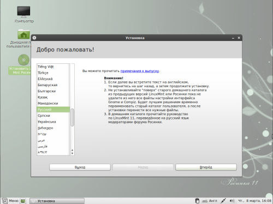This screenshot has height=204, width=273.
Task: Open the volume speaker tray icon
Action: point(232,201)
